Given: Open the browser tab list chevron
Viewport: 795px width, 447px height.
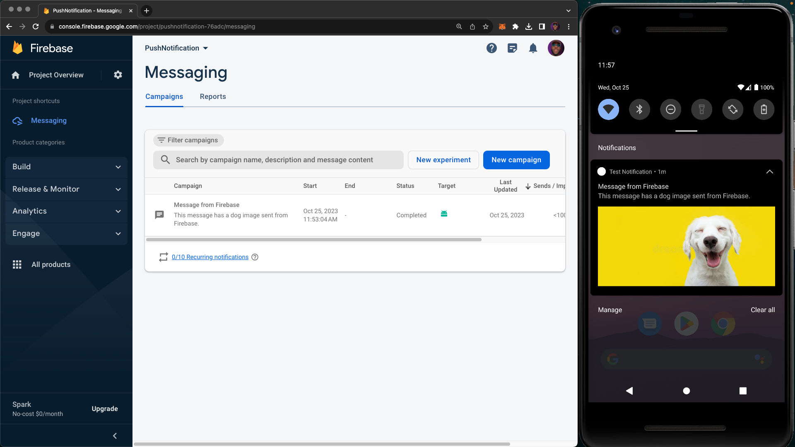Looking at the screenshot, I should (x=569, y=11).
